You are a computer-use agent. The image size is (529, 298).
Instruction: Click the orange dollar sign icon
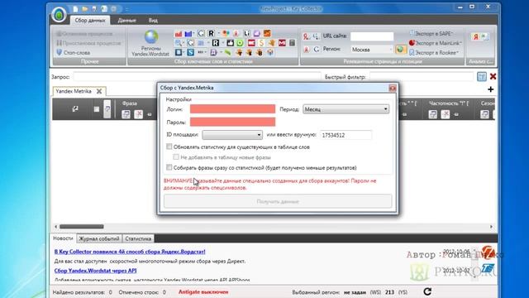(x=261, y=43)
